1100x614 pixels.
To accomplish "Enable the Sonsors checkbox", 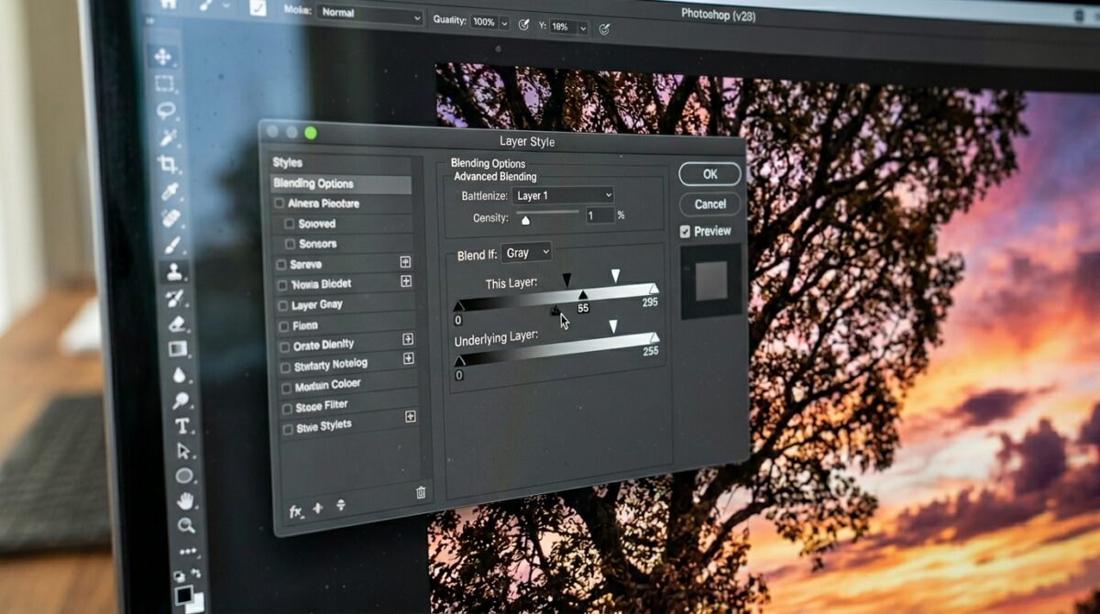I will point(290,244).
